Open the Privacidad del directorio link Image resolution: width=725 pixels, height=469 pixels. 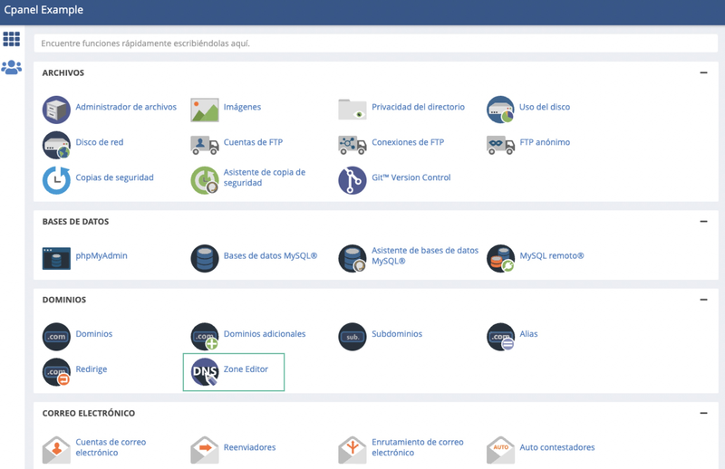418,107
